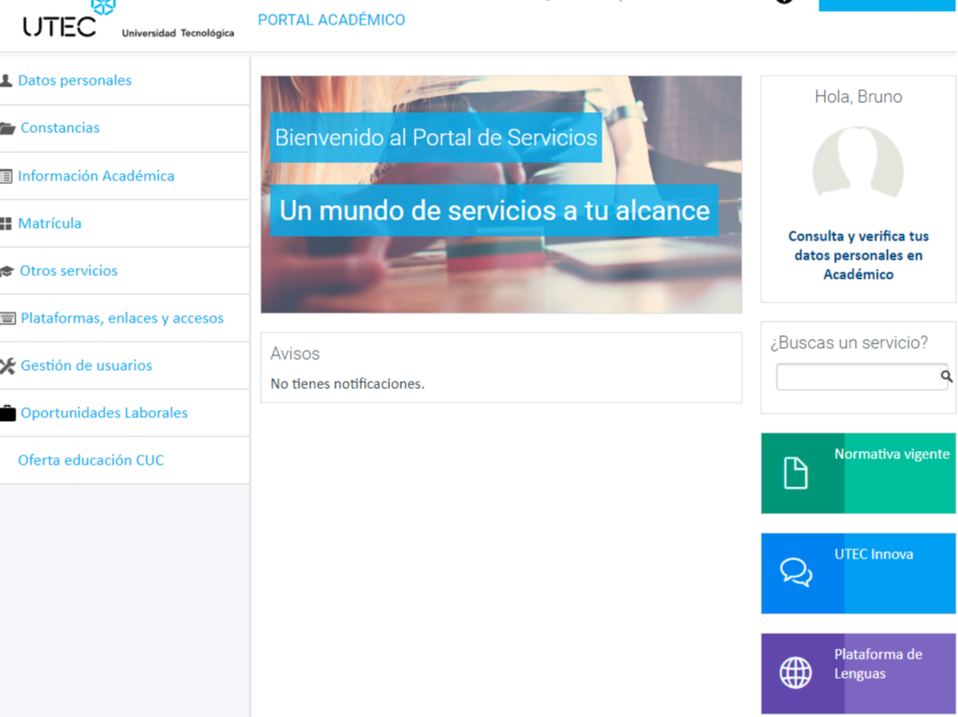
Task: Open the PORTAL ACADÉMICO menu item
Action: click(x=332, y=19)
